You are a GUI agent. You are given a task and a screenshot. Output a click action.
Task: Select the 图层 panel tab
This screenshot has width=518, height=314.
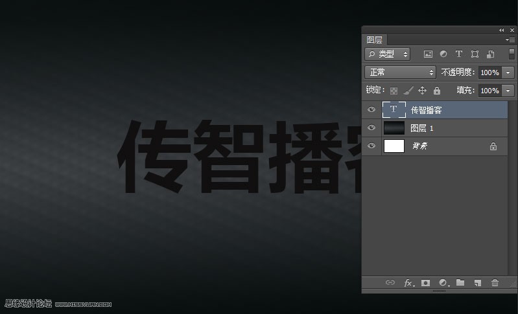(375, 40)
